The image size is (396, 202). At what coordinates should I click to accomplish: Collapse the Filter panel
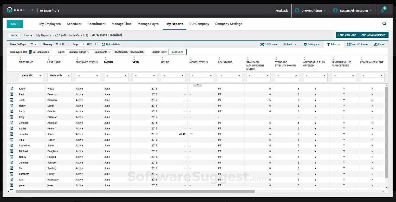point(333,44)
